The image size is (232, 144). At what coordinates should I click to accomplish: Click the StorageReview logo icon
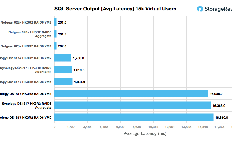pyautogui.click(x=200, y=9)
